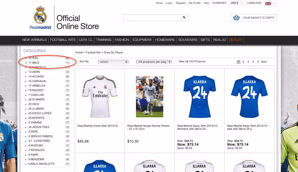The width and height of the screenshot is (298, 172).
Task: Select the 24 ILLARRA category
Action: (x=36, y=109)
